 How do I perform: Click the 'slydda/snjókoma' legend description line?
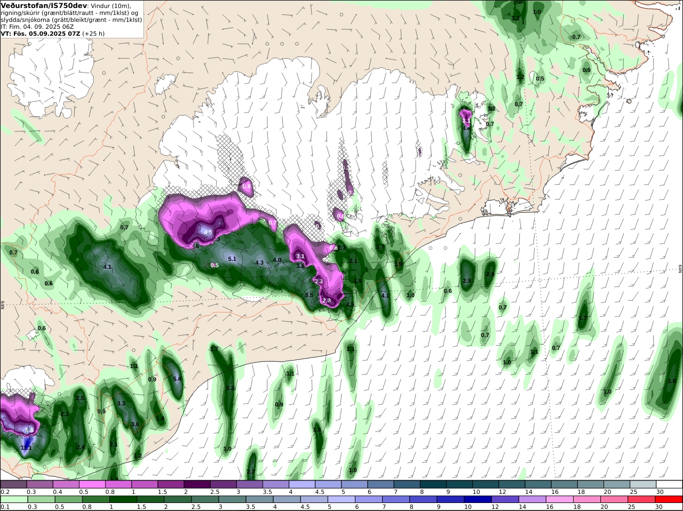click(x=71, y=20)
